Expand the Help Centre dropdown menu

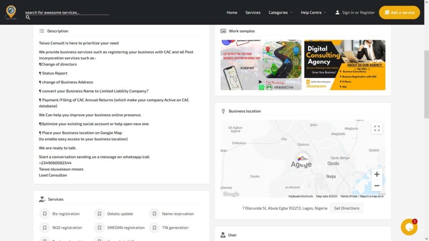click(313, 13)
